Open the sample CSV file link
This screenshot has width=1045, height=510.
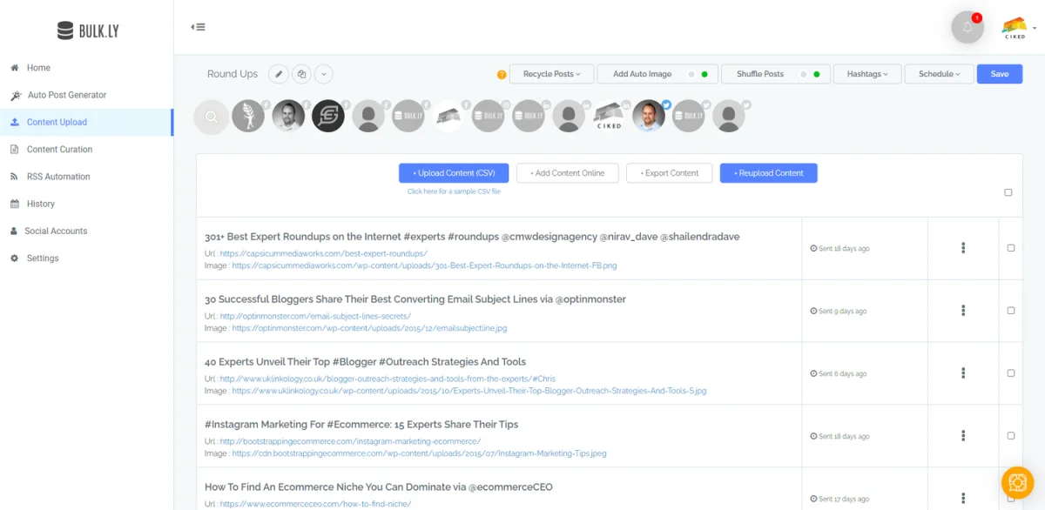click(454, 191)
